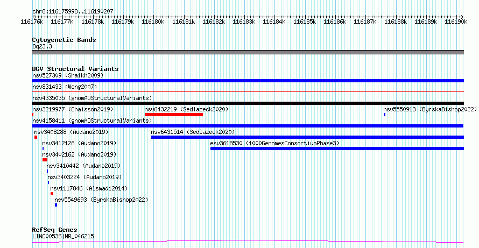The image size is (479, 248).
Task: Open the nsv1117846 (Alsmadi2014) label
Action: 89,188
